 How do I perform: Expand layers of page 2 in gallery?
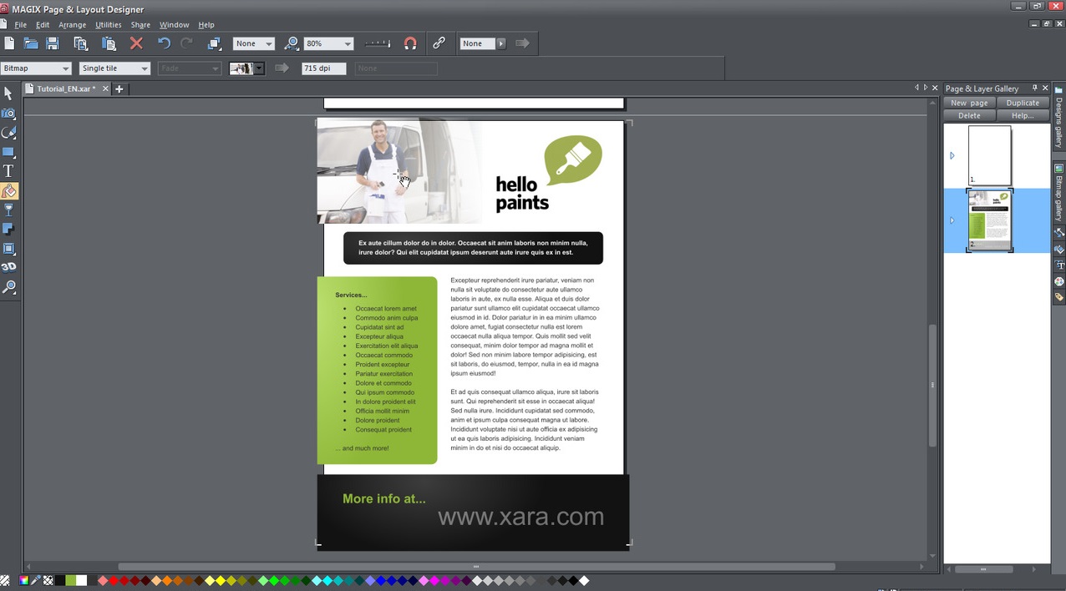tap(952, 220)
